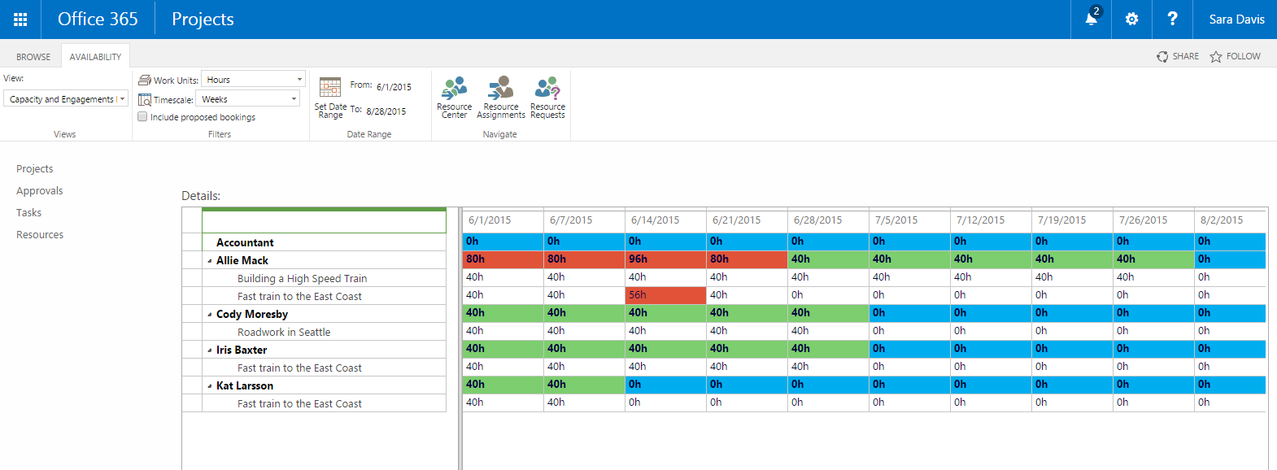Click the red 56h overallocated cell
1277x470 pixels.
pos(665,295)
